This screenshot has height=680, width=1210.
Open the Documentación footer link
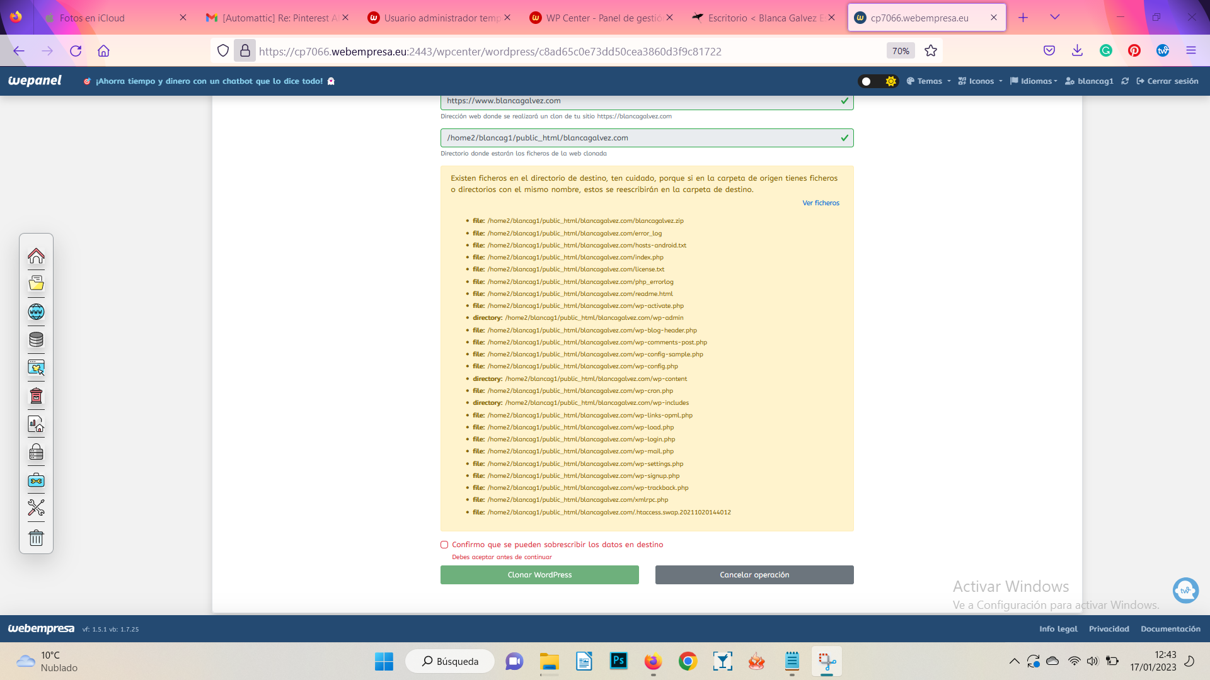[x=1170, y=629]
